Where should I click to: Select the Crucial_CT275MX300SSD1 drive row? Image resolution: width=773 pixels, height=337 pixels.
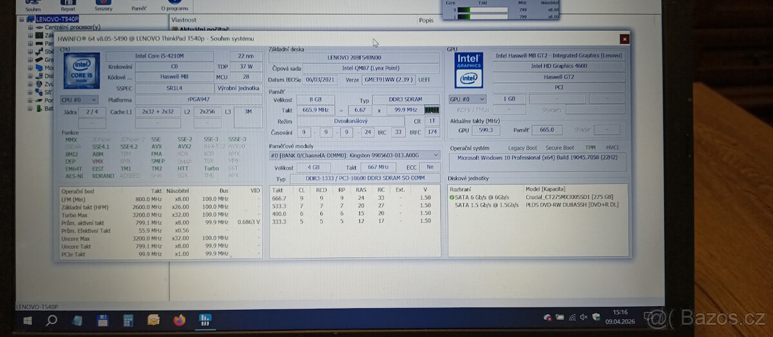point(539,197)
